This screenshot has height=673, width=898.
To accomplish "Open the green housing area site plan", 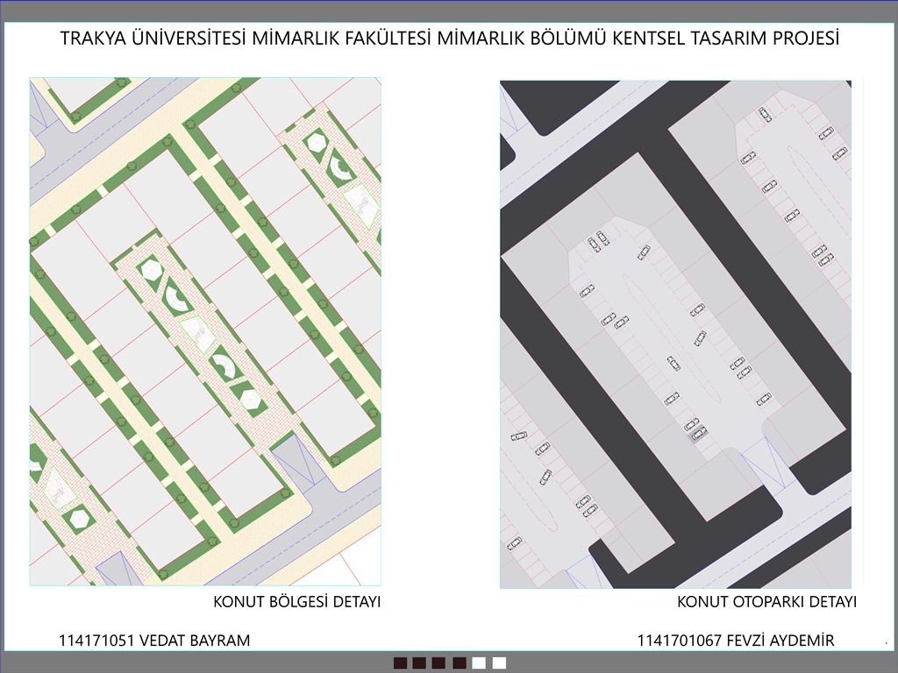I will pos(205,331).
